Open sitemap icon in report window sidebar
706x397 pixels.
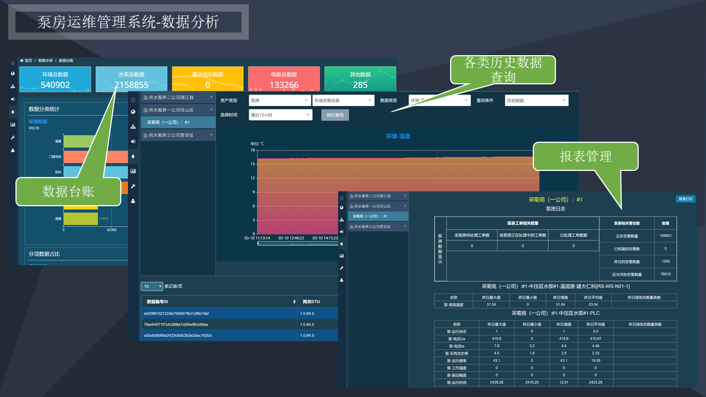point(341,219)
